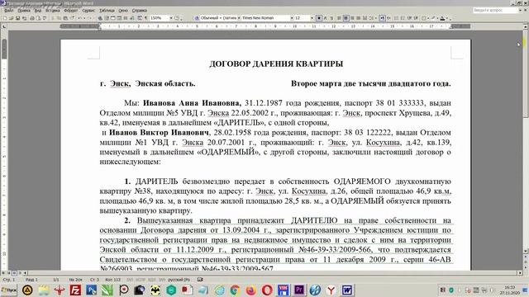Increase the paragraph indent
Viewport: 529px width, 297px height.
click(415, 18)
